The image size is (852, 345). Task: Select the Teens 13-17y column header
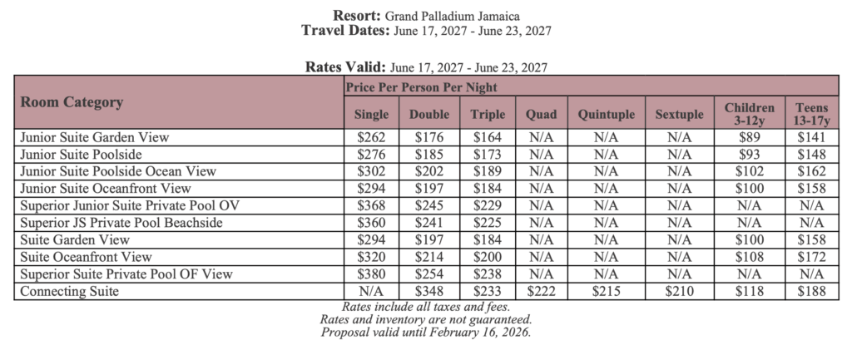pos(810,114)
